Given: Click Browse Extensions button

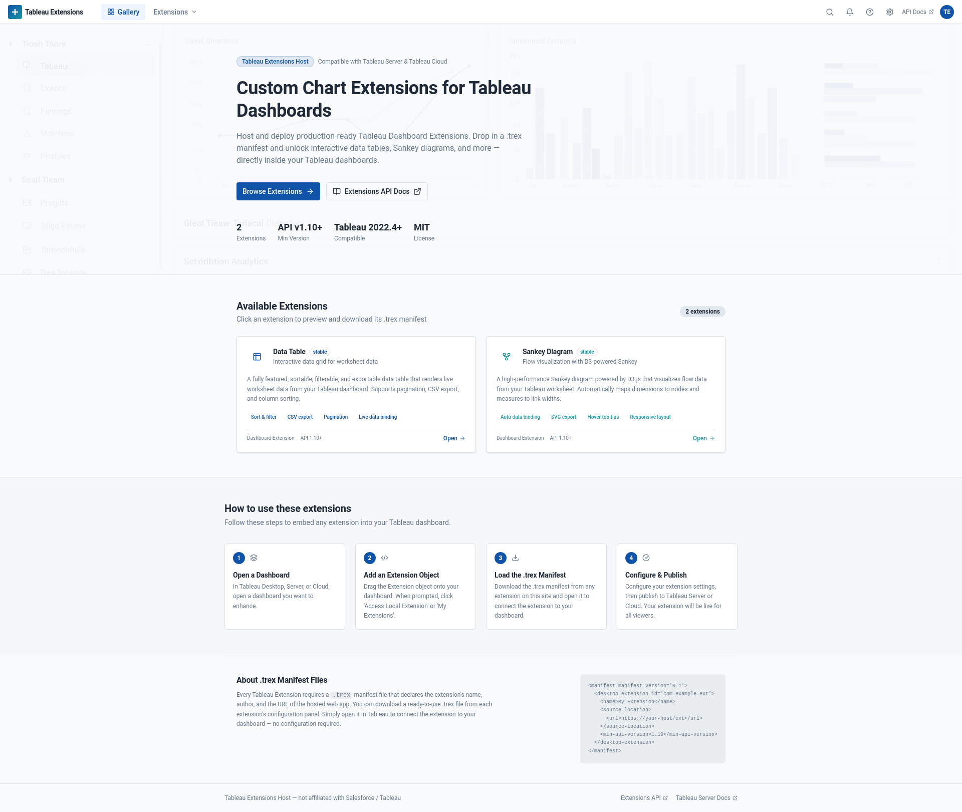Looking at the screenshot, I should tap(278, 191).
